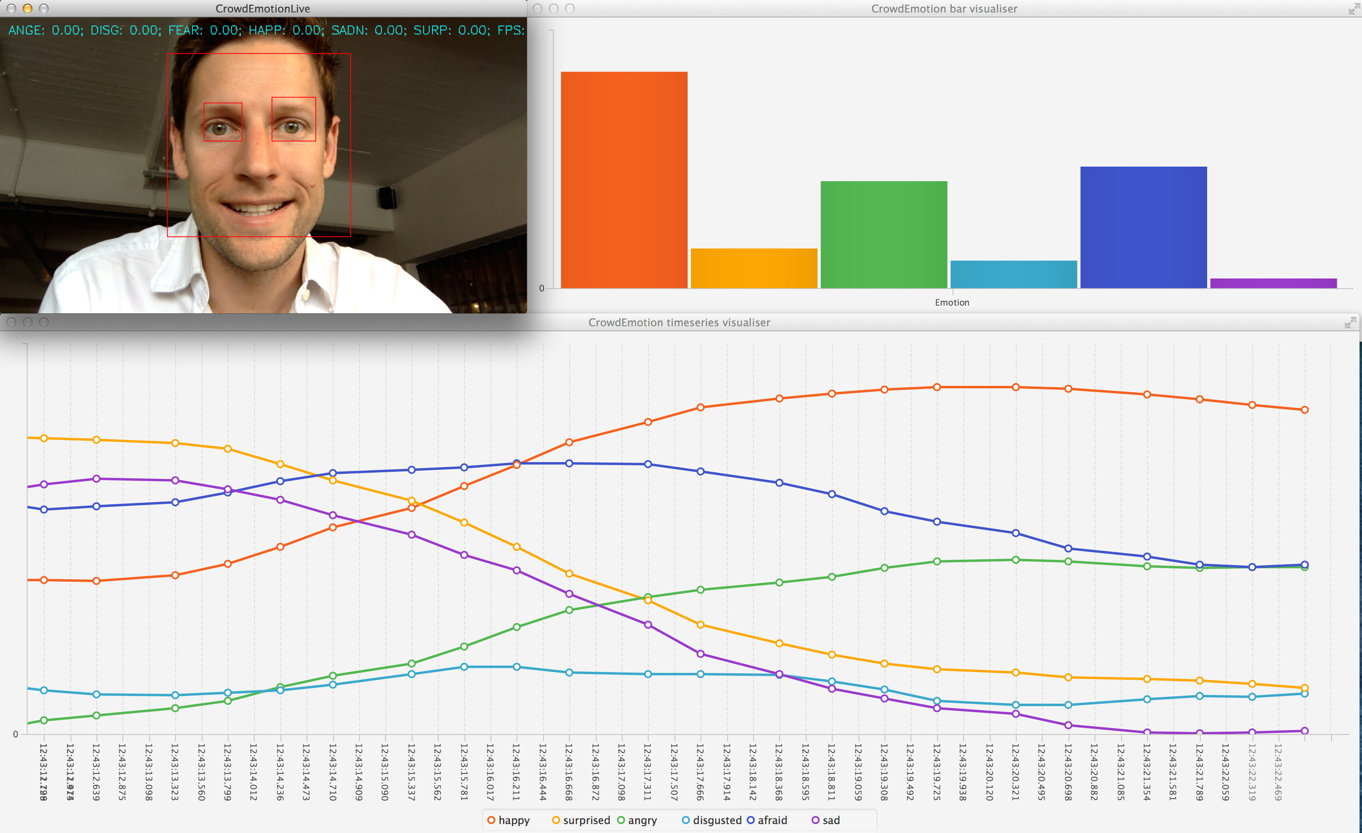1362x833 pixels.
Task: Click the ANGE: 0.00 overlay readout
Action: coord(45,30)
